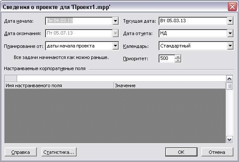Select the Значение column header

point(170,85)
